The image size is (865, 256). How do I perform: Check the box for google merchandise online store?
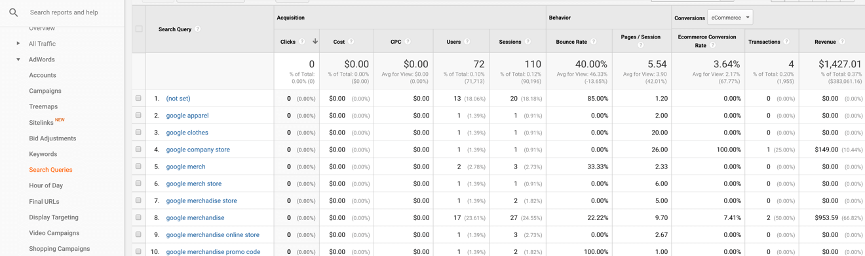138,234
